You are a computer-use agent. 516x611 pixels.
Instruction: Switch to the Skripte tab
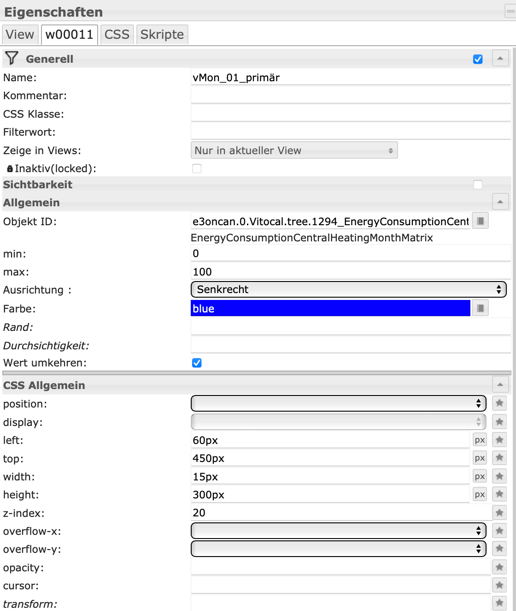click(162, 35)
